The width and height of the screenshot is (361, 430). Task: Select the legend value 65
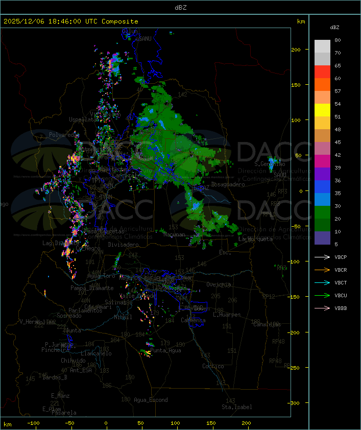338,66
